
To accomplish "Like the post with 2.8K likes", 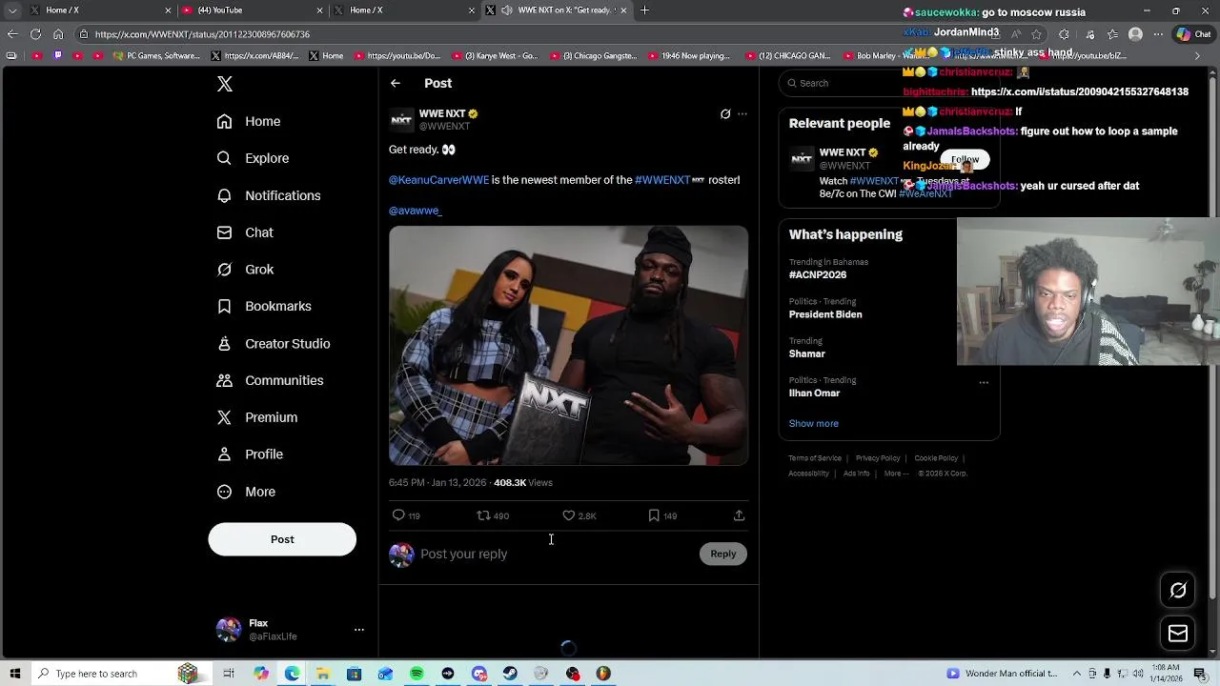I will point(579,515).
